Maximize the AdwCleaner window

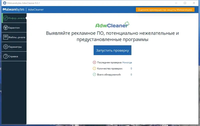tap(185, 3)
